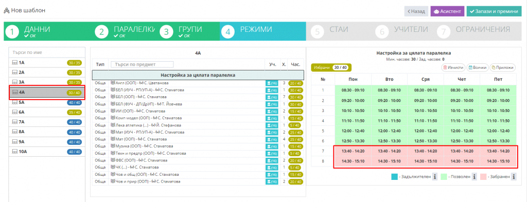Click student count icon for Мат (ИУЧ - РП/УП-А)
The height and width of the screenshot is (202, 527).
click(272, 132)
